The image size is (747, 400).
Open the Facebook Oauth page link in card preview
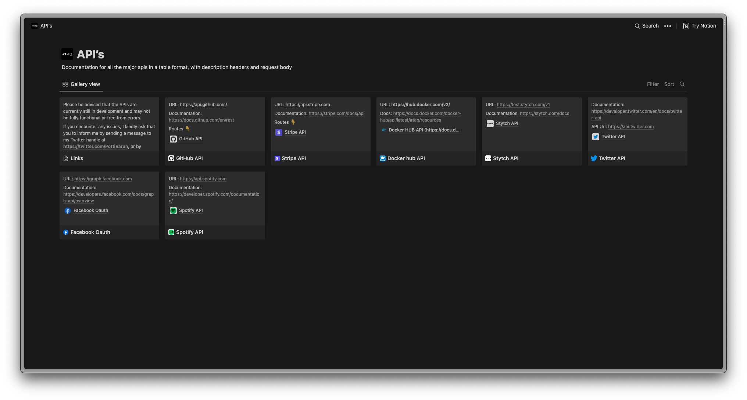(90, 210)
